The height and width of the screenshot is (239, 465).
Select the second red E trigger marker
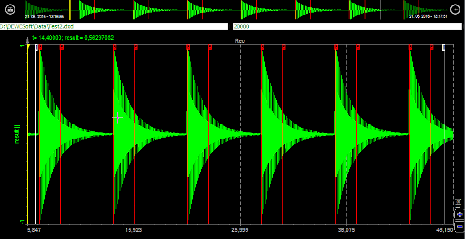tap(135, 47)
